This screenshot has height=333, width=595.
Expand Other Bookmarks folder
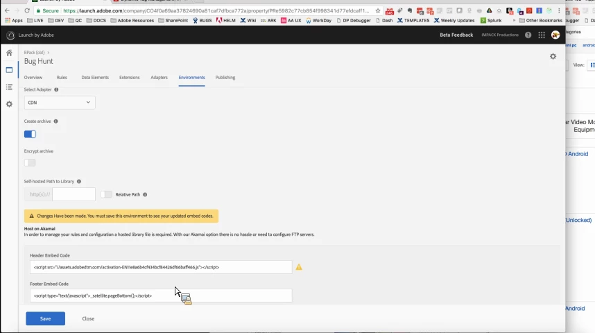tap(541, 21)
